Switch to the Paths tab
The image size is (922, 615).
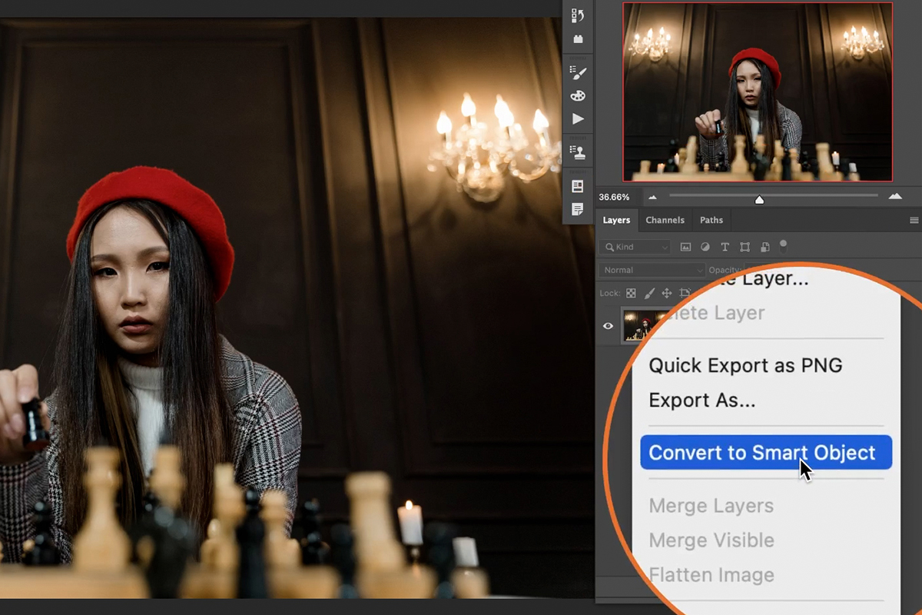pos(711,220)
